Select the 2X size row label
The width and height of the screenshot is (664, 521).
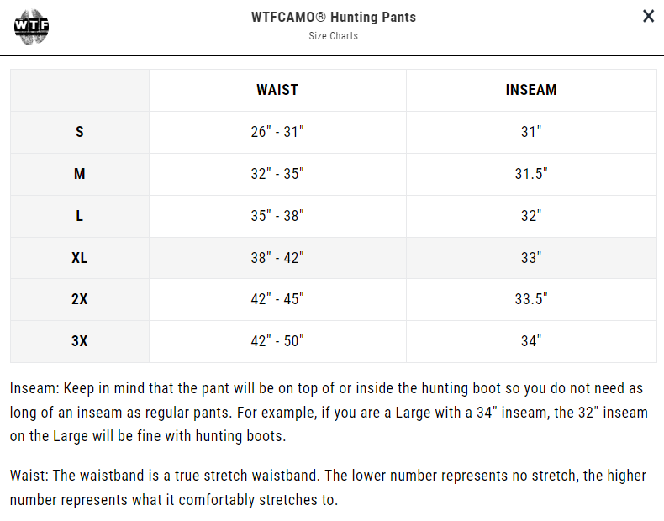click(x=80, y=299)
